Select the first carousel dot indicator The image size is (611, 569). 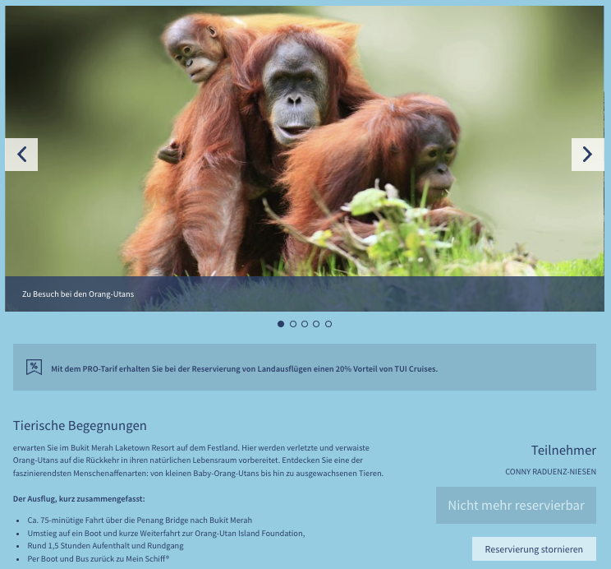pyautogui.click(x=281, y=324)
